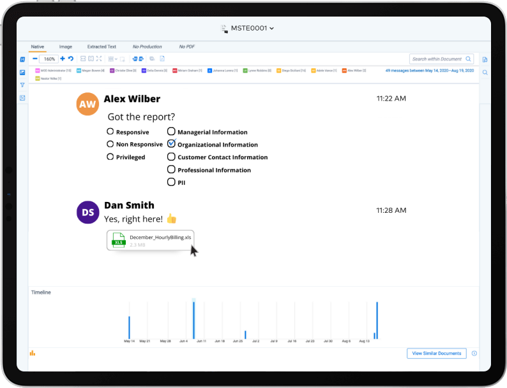Image resolution: width=507 pixels, height=388 pixels.
Task: Select the Privileged radio option
Action: (x=110, y=157)
